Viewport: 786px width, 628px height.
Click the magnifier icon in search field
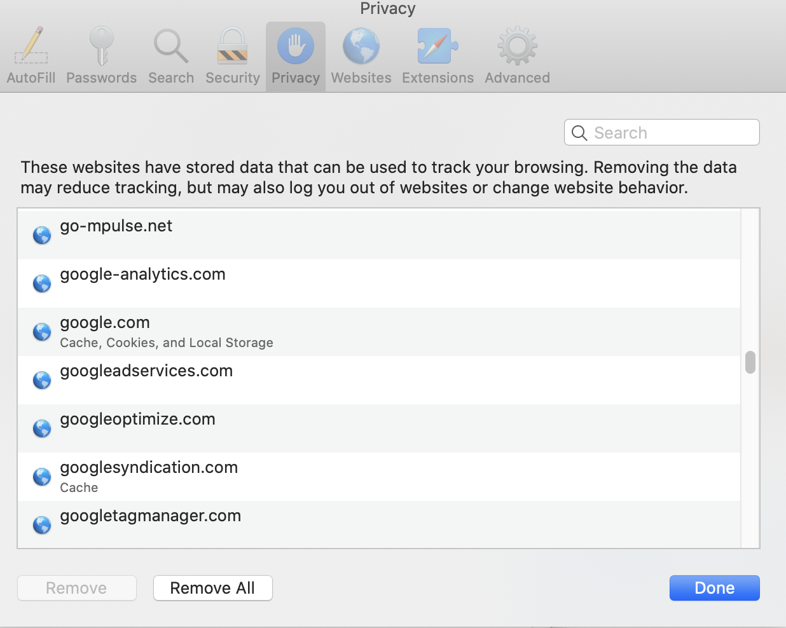click(x=579, y=133)
